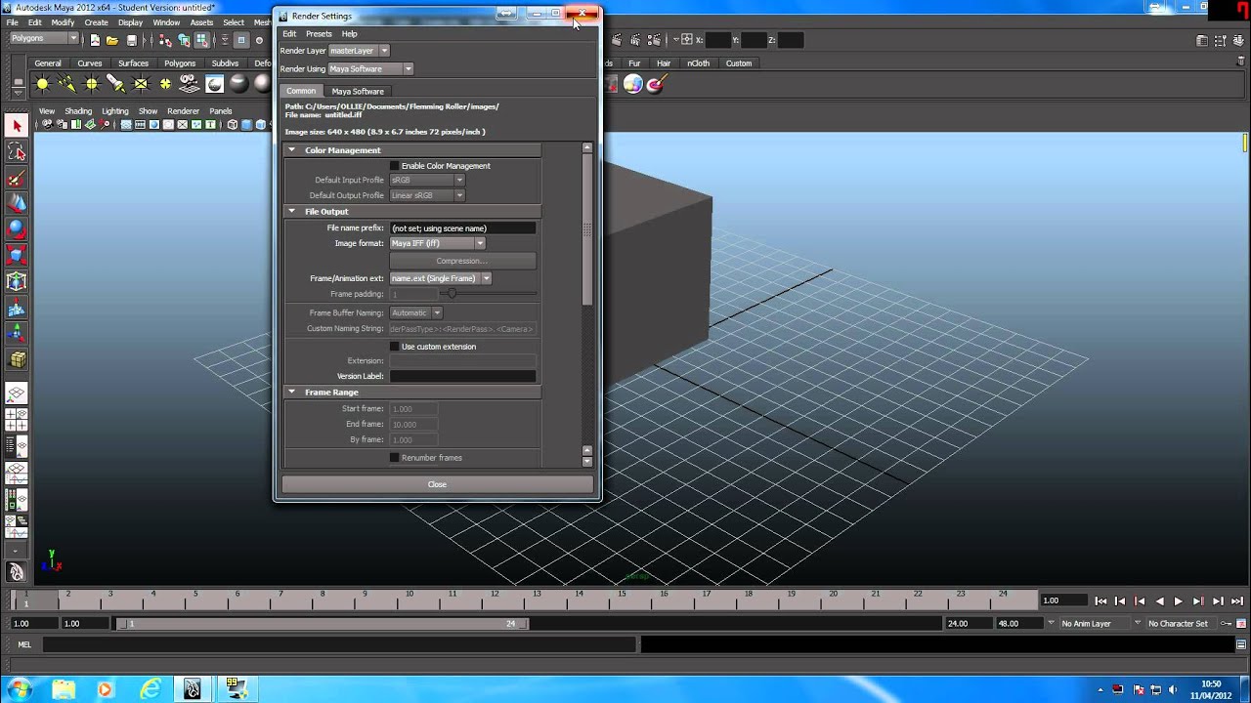
Task: Click the Windows Start button
Action: pyautogui.click(x=20, y=689)
